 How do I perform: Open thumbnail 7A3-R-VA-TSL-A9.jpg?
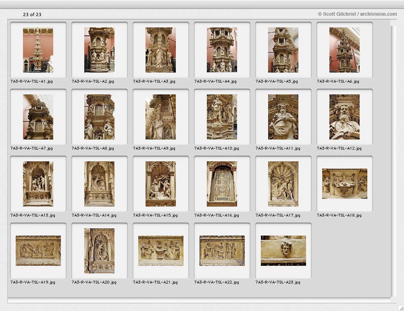click(x=160, y=117)
